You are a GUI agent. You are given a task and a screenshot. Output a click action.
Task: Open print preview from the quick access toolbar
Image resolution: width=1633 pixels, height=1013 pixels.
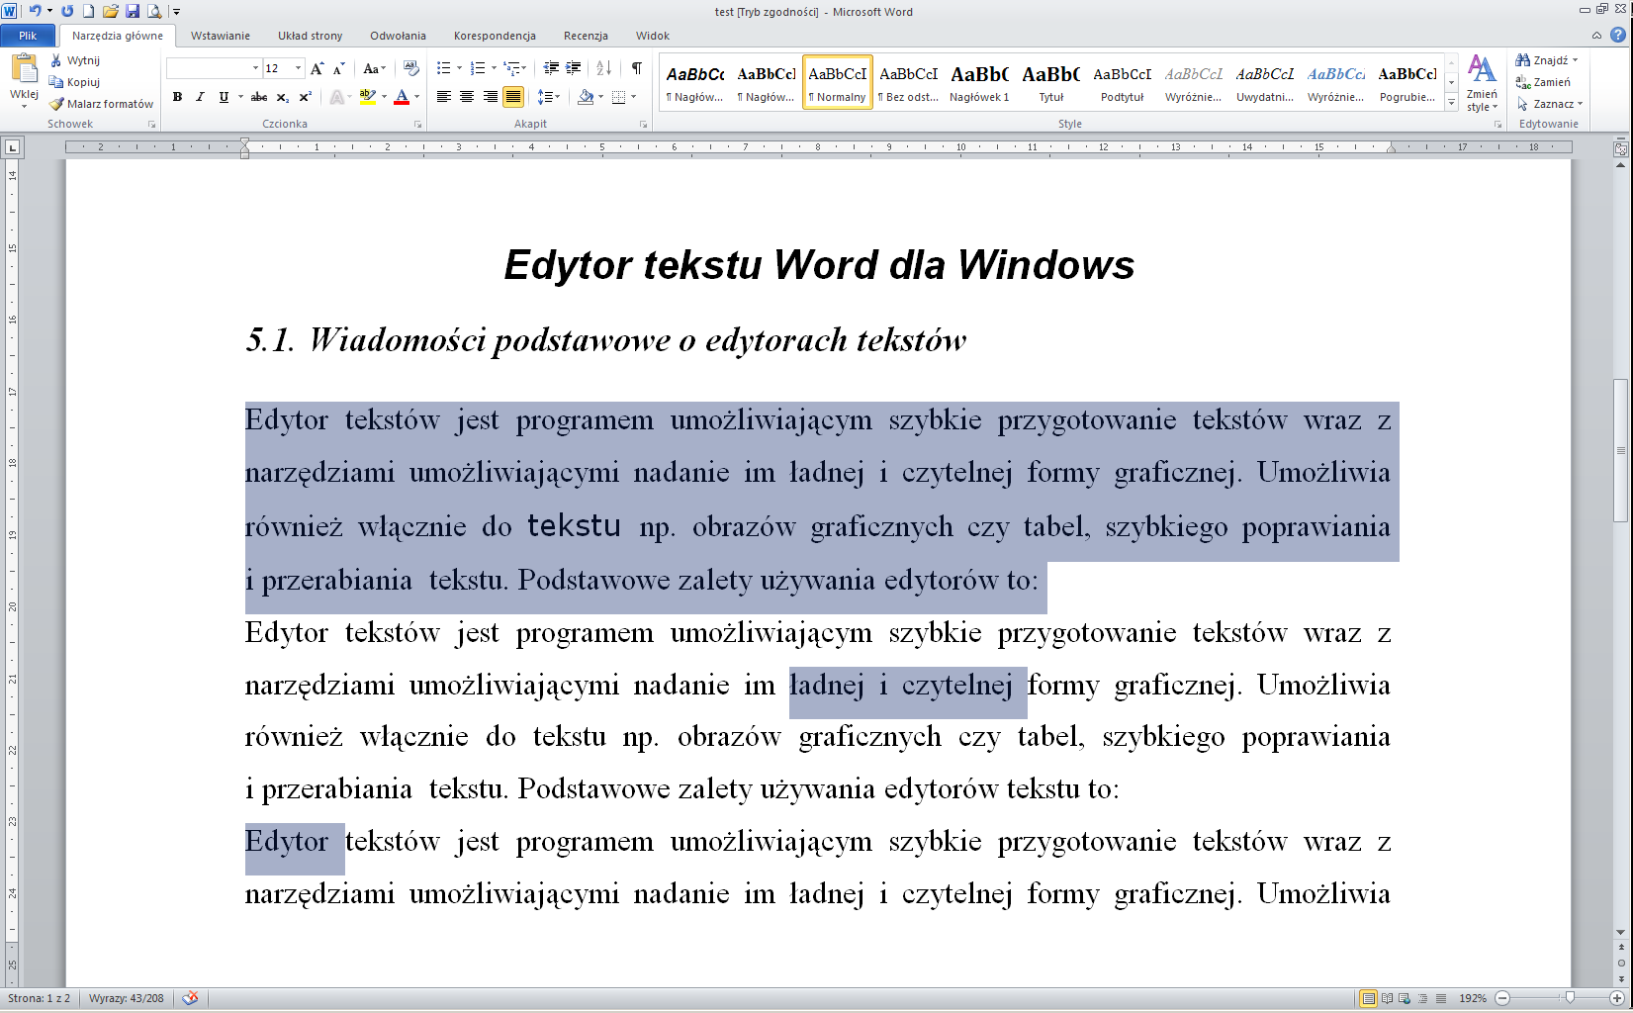click(x=154, y=11)
